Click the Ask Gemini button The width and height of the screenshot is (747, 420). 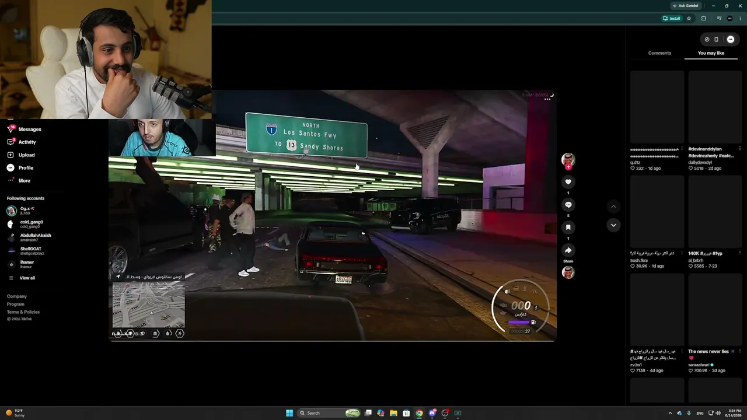point(685,6)
